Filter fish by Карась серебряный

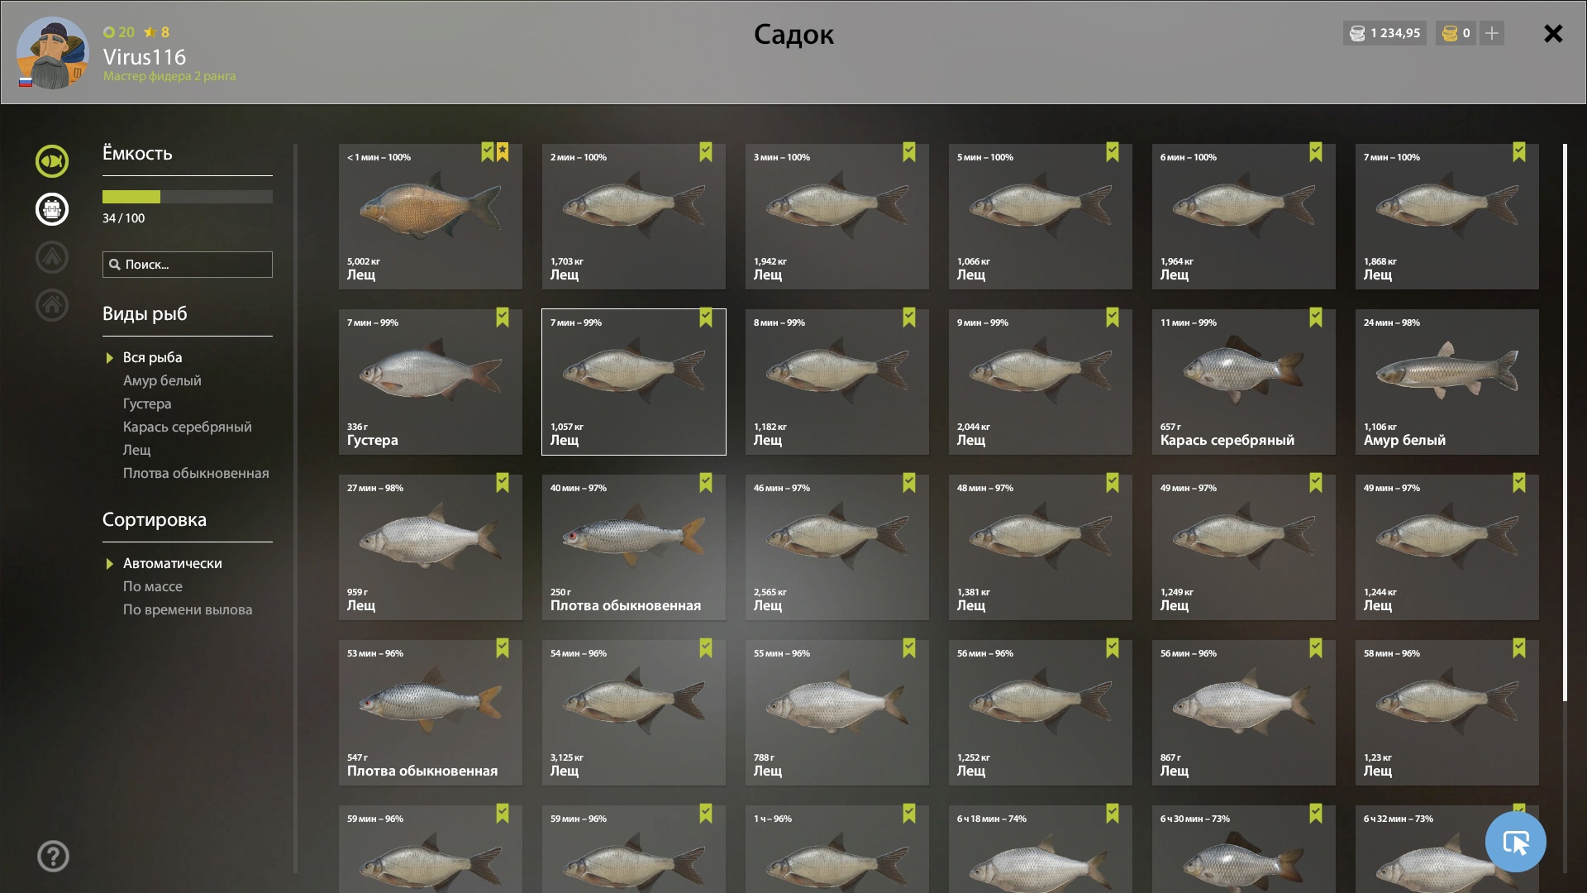coord(187,427)
